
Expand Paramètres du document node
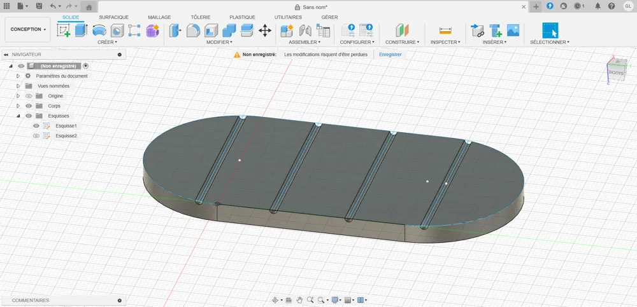click(x=18, y=76)
